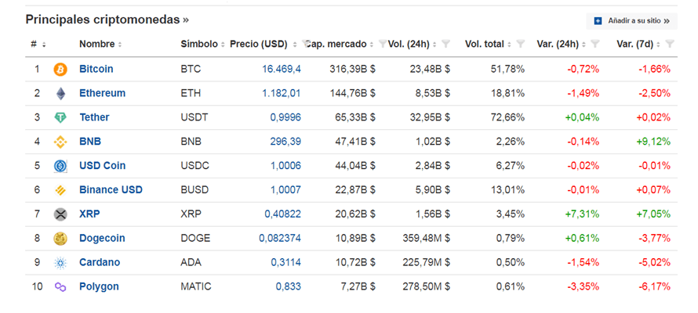The width and height of the screenshot is (698, 313).
Task: Click market cap value 144,76B $
Action: [x=353, y=93]
